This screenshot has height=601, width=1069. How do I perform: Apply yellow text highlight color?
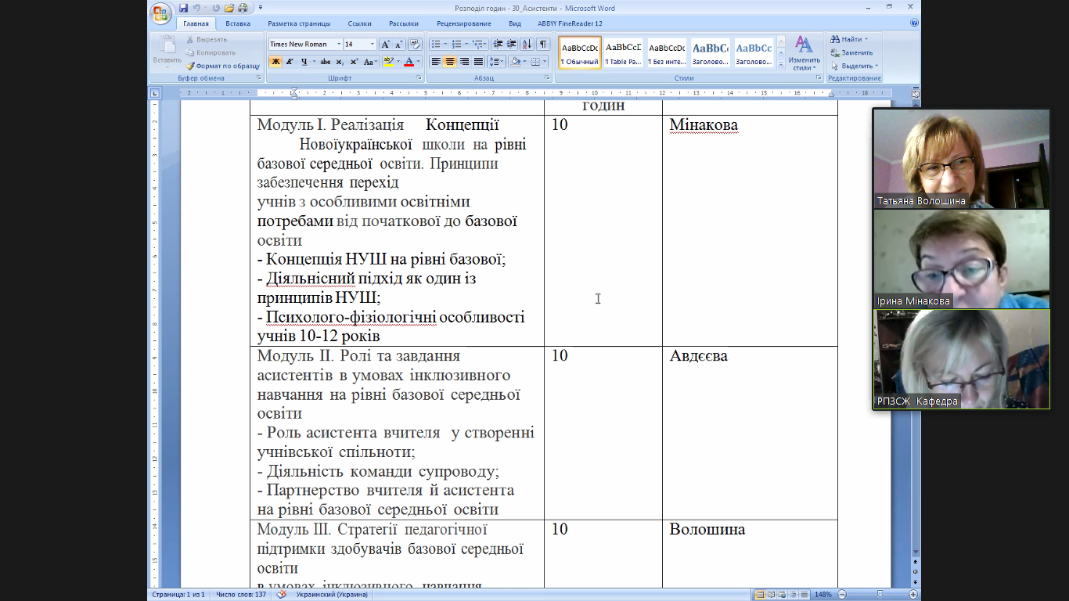point(388,62)
